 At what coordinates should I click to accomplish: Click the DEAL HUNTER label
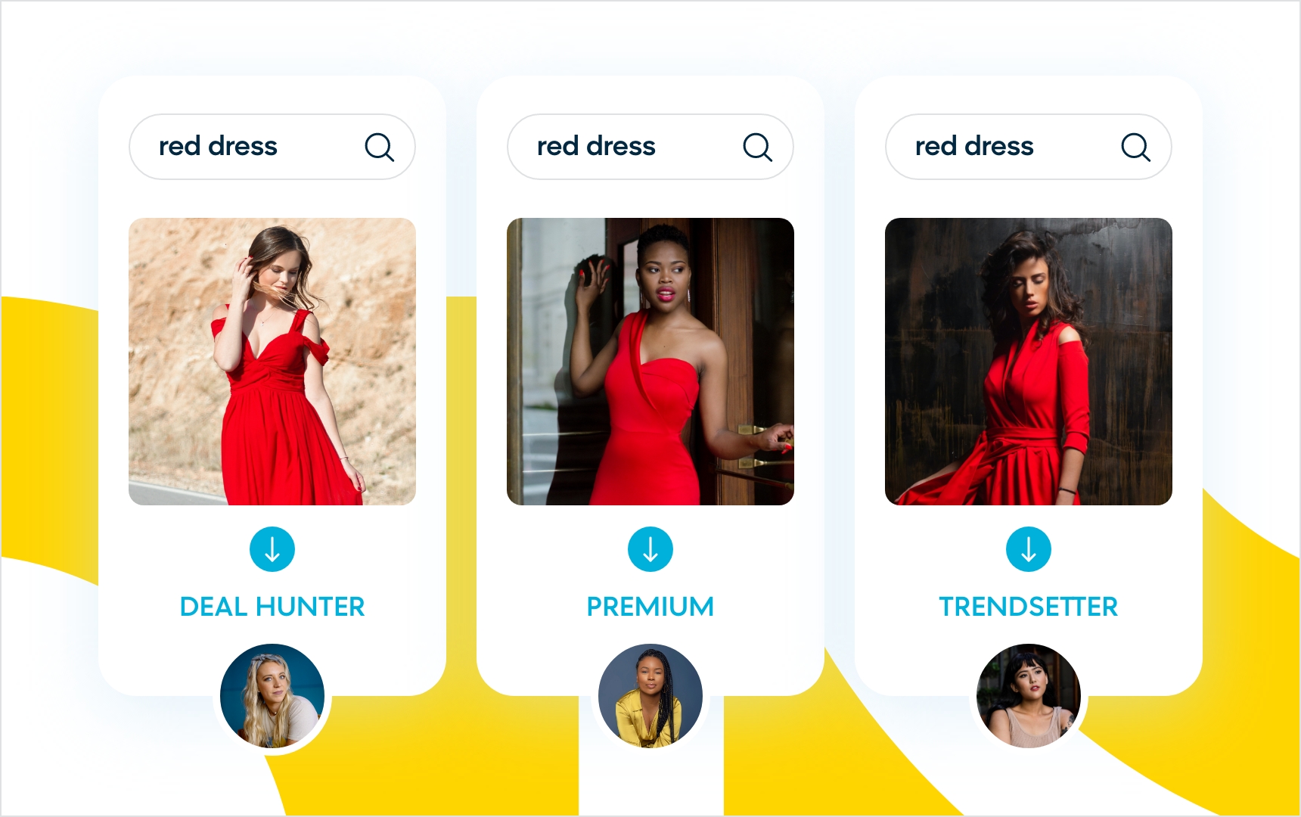click(272, 607)
